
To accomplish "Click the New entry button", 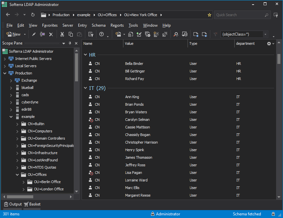I will [x=13, y=34].
